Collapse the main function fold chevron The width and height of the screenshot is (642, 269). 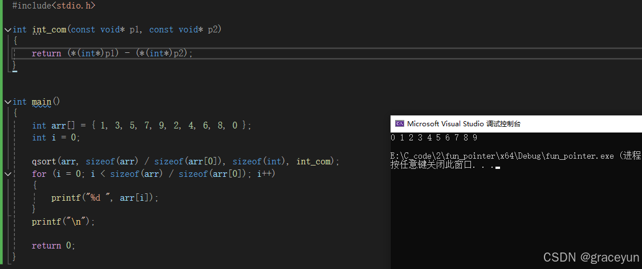click(8, 102)
